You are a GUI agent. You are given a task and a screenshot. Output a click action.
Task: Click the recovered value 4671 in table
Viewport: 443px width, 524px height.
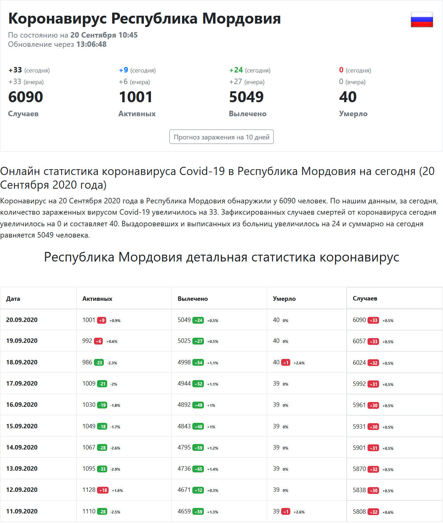point(184,489)
